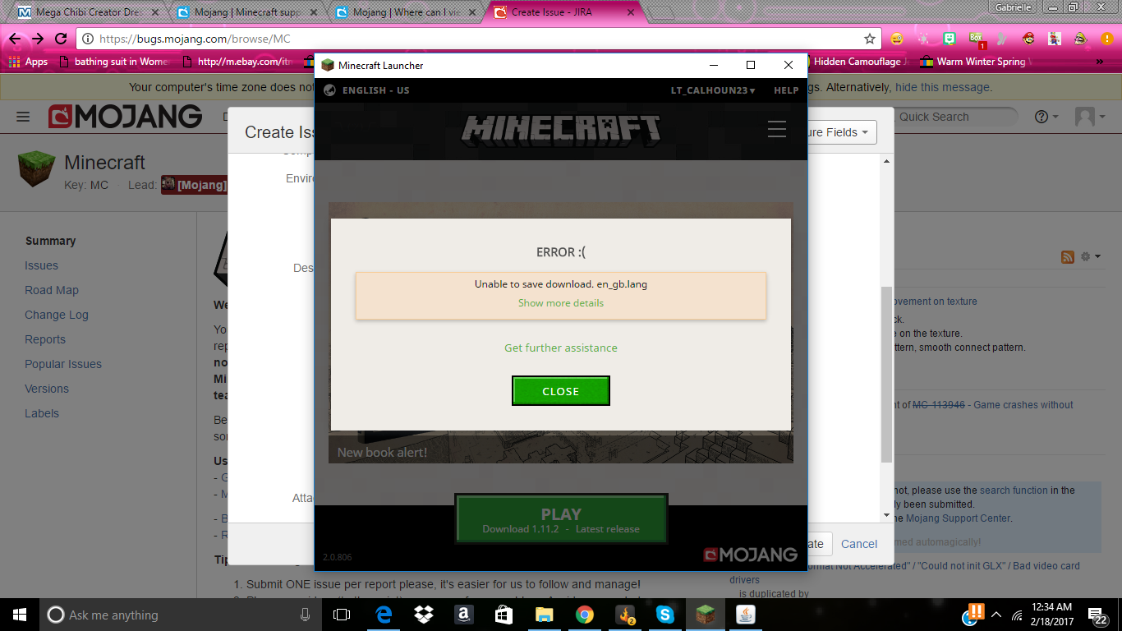Screen dimensions: 1122x631
Task: Click the Chrome back arrow
Action: point(16,39)
